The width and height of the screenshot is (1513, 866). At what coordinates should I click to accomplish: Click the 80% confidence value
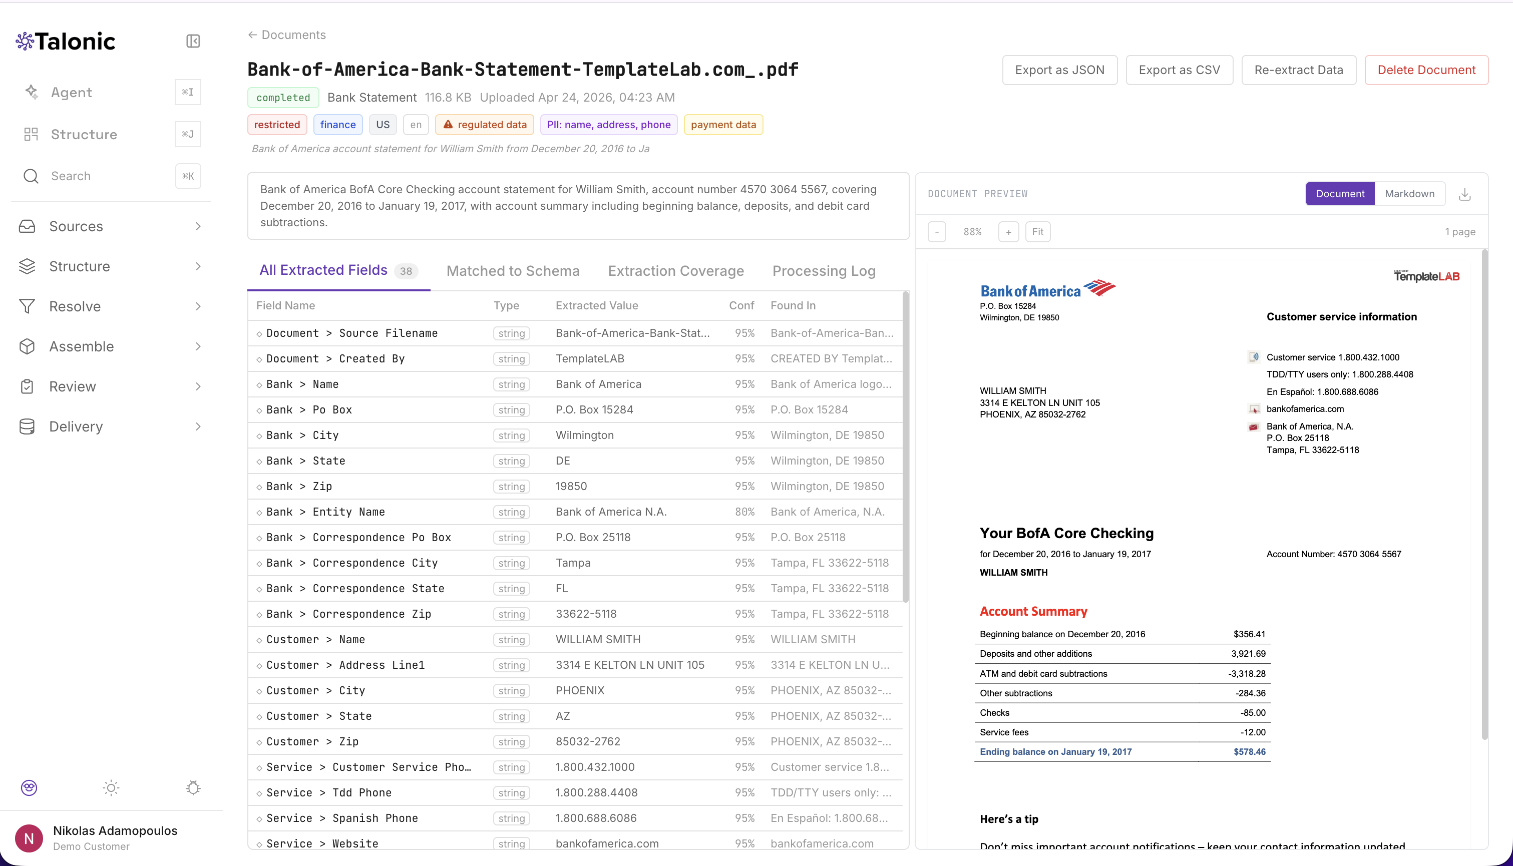744,512
